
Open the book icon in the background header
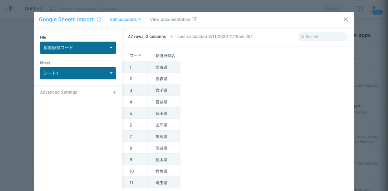(359, 9)
